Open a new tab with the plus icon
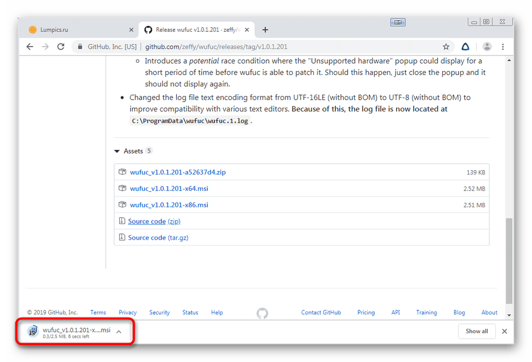The height and width of the screenshot is (362, 532). click(265, 30)
